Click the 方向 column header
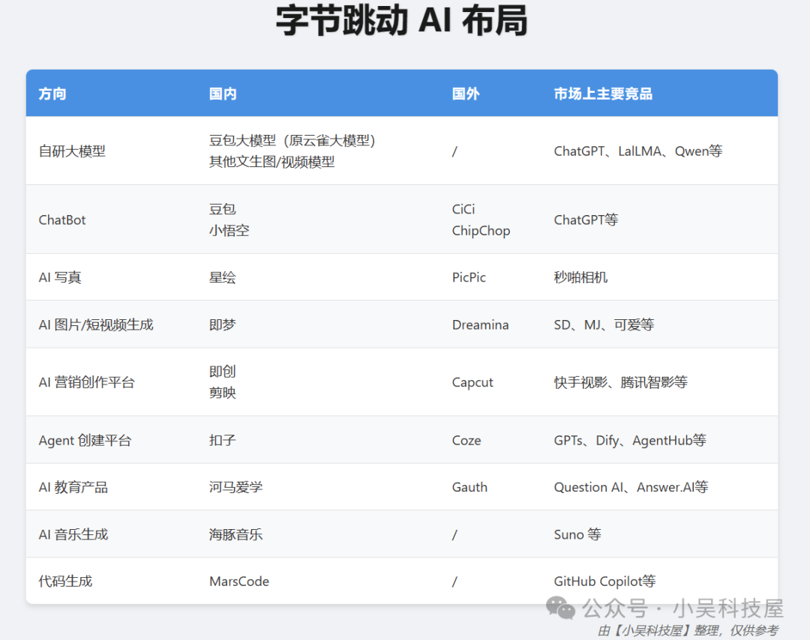The height and width of the screenshot is (640, 810). click(x=52, y=94)
